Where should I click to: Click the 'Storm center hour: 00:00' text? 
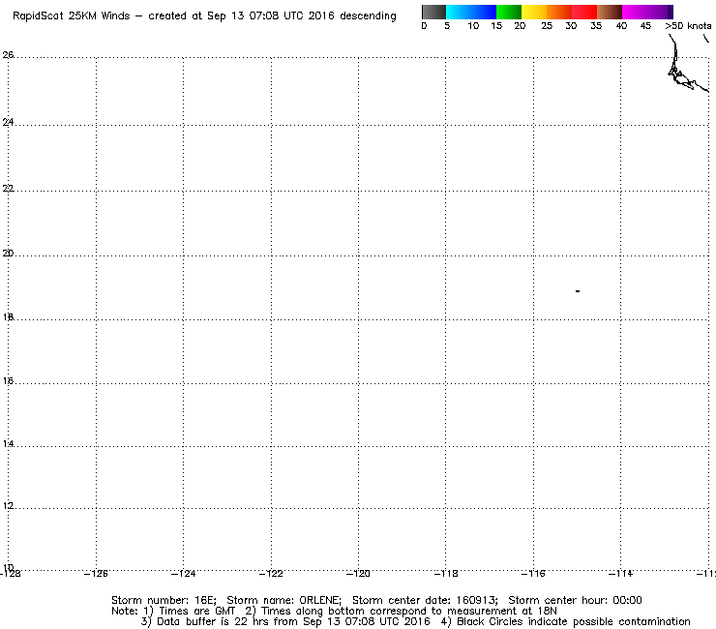coord(575,600)
